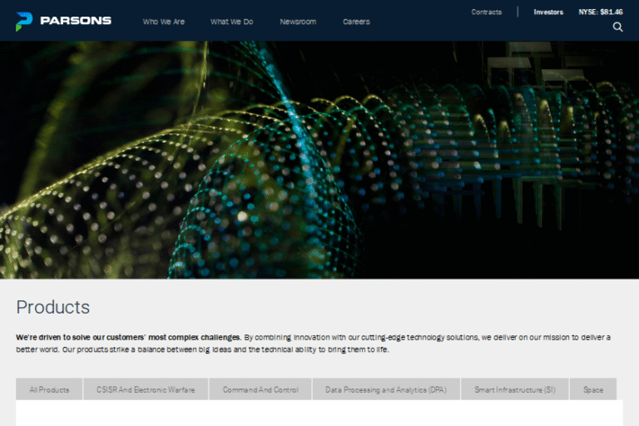This screenshot has height=426, width=639.
Task: Click the hero banner light-spiral image
Action: point(319,160)
